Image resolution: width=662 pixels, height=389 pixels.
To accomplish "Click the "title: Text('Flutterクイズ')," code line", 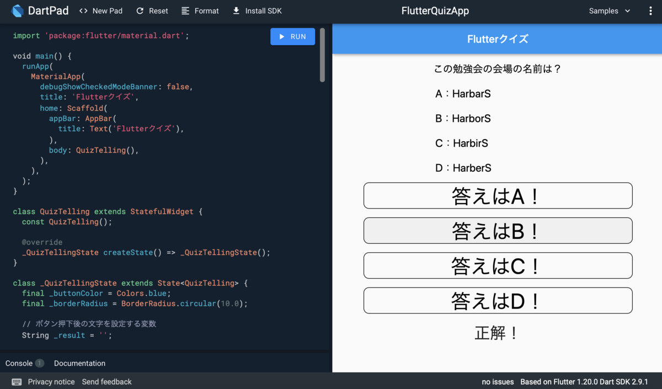I will pos(121,129).
